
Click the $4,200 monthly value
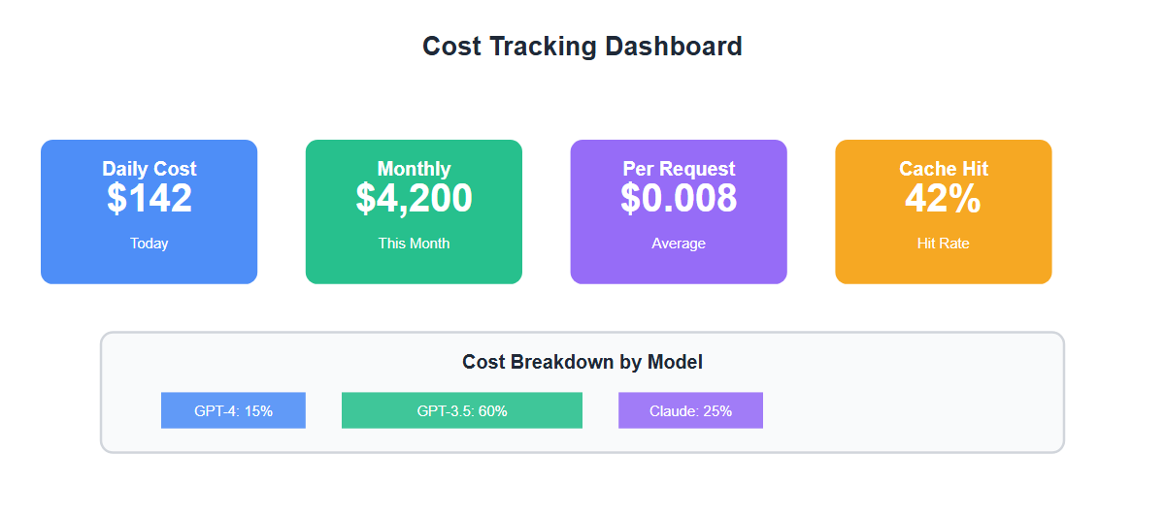click(414, 199)
